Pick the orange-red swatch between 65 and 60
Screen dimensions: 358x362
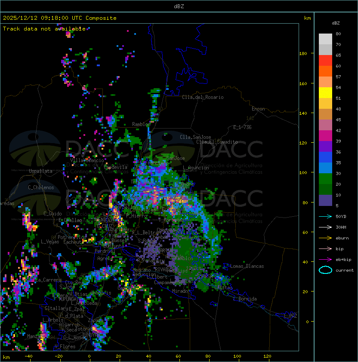[x=325, y=61]
